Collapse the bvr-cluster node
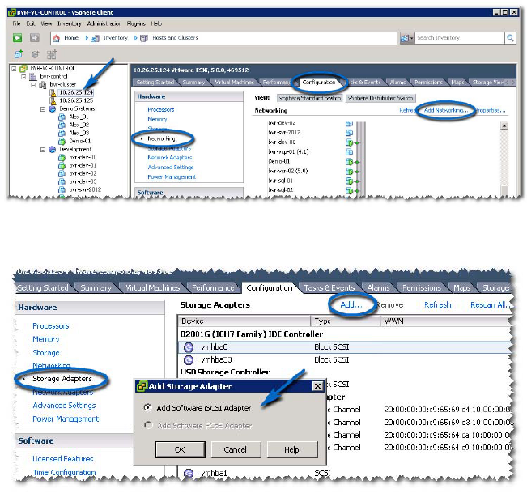 (x=33, y=85)
